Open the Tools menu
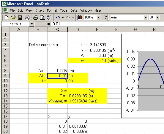Viewport: 164px width, 134px height. (x=64, y=10)
